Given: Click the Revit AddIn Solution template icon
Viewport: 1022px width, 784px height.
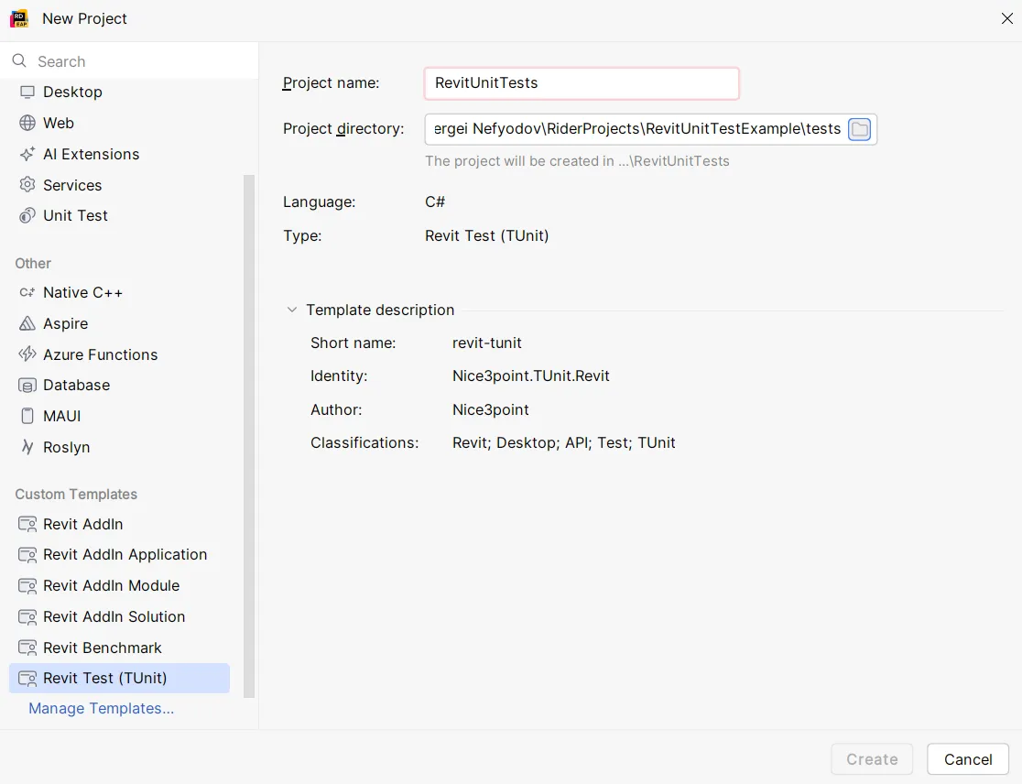Looking at the screenshot, I should (x=27, y=616).
